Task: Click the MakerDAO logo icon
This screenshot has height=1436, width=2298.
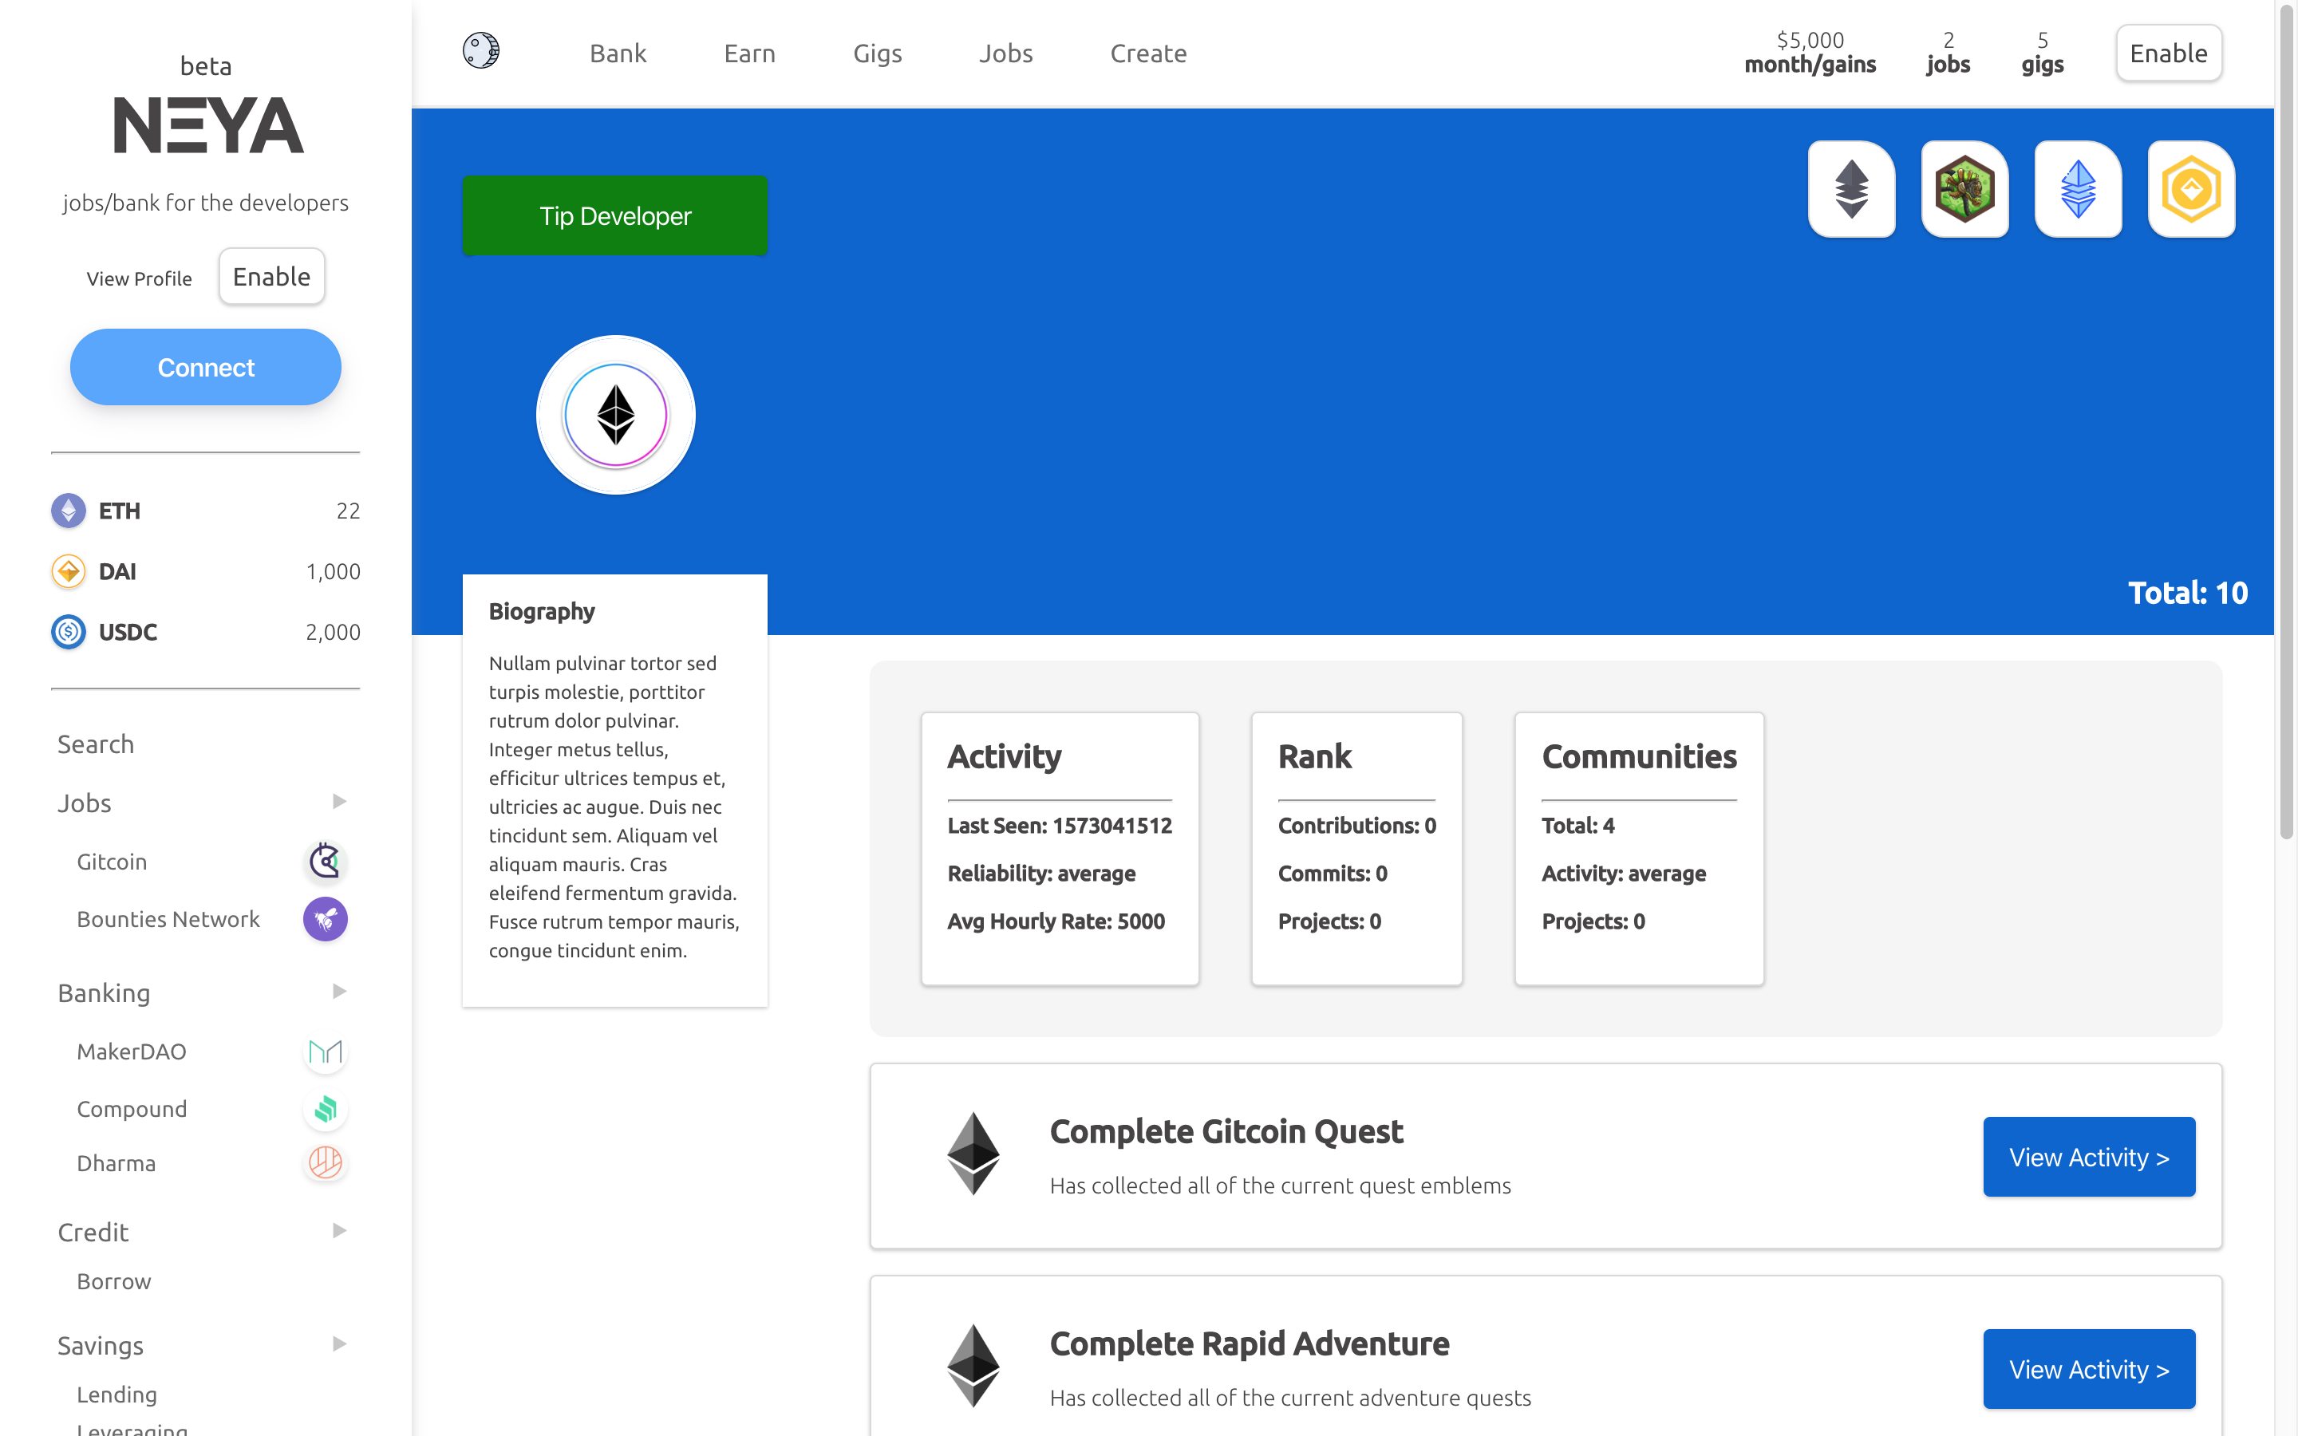Action: click(x=325, y=1051)
